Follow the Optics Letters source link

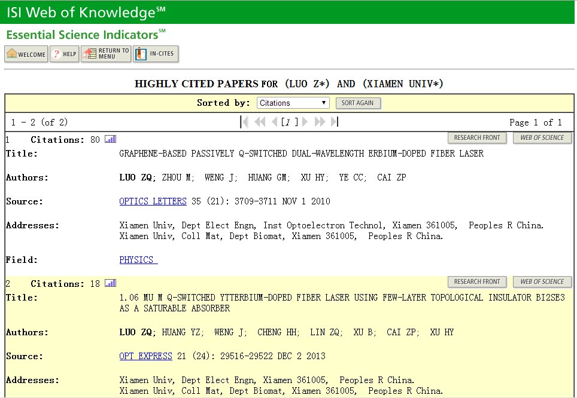pyautogui.click(x=153, y=201)
